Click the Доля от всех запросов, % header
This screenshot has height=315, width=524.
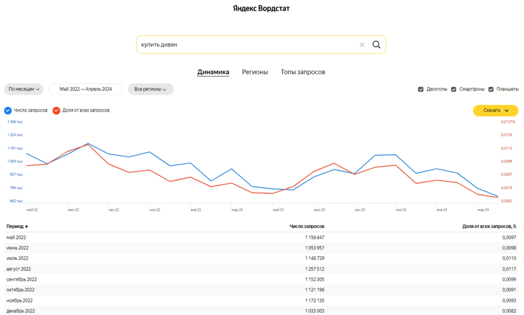coord(489,226)
